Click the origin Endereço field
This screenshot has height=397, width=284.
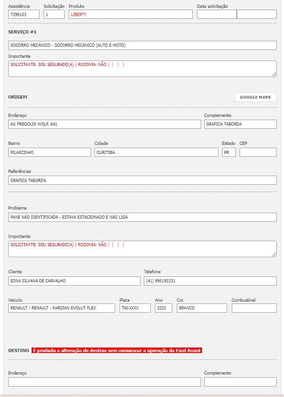pyautogui.click(x=104, y=124)
